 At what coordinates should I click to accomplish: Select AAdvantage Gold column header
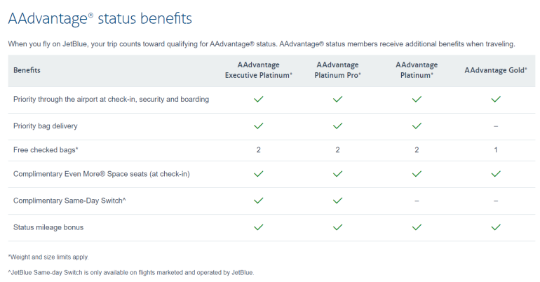[x=496, y=70]
